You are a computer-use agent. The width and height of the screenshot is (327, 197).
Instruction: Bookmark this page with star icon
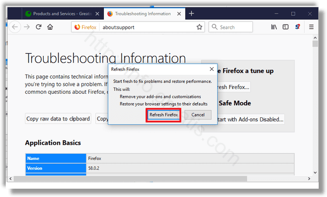[199, 27]
